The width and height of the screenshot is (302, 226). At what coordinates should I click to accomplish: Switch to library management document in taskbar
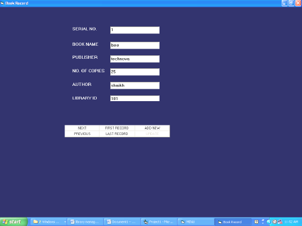coord(85,222)
